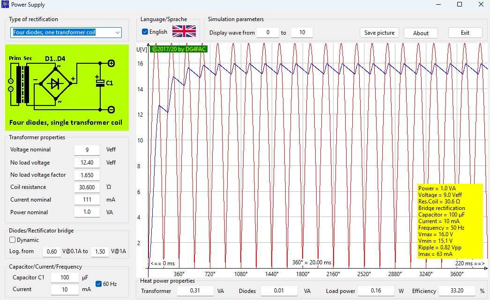Click the Coil resistance input field

click(87, 187)
